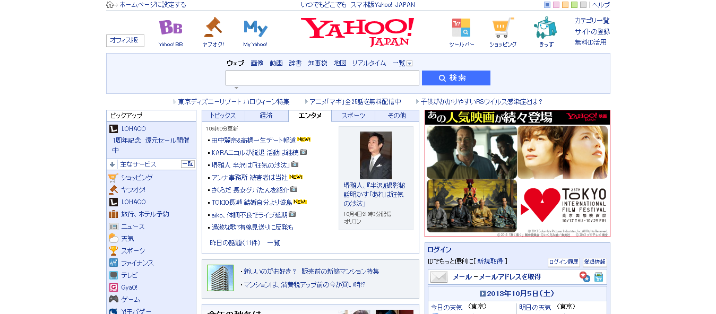Image resolution: width=716 pixels, height=314 pixels.
Task: Click the ログイン履歴 button
Action: tap(564, 262)
